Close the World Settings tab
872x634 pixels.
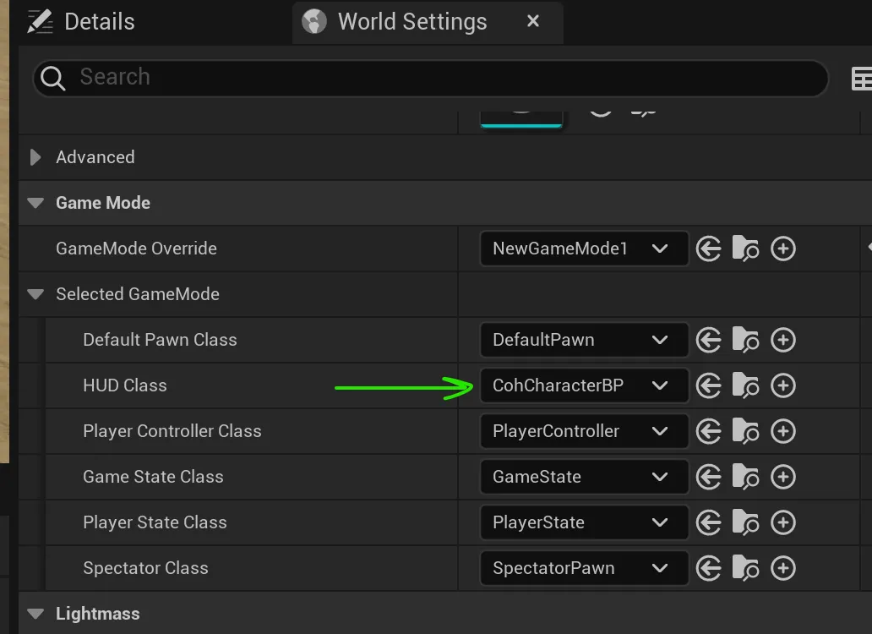(533, 21)
